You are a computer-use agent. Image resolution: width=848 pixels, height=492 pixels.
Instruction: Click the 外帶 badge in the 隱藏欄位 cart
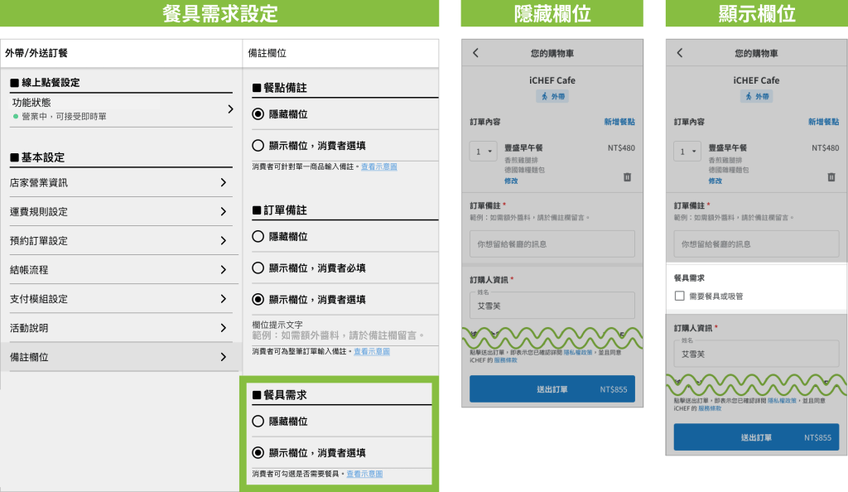point(552,97)
